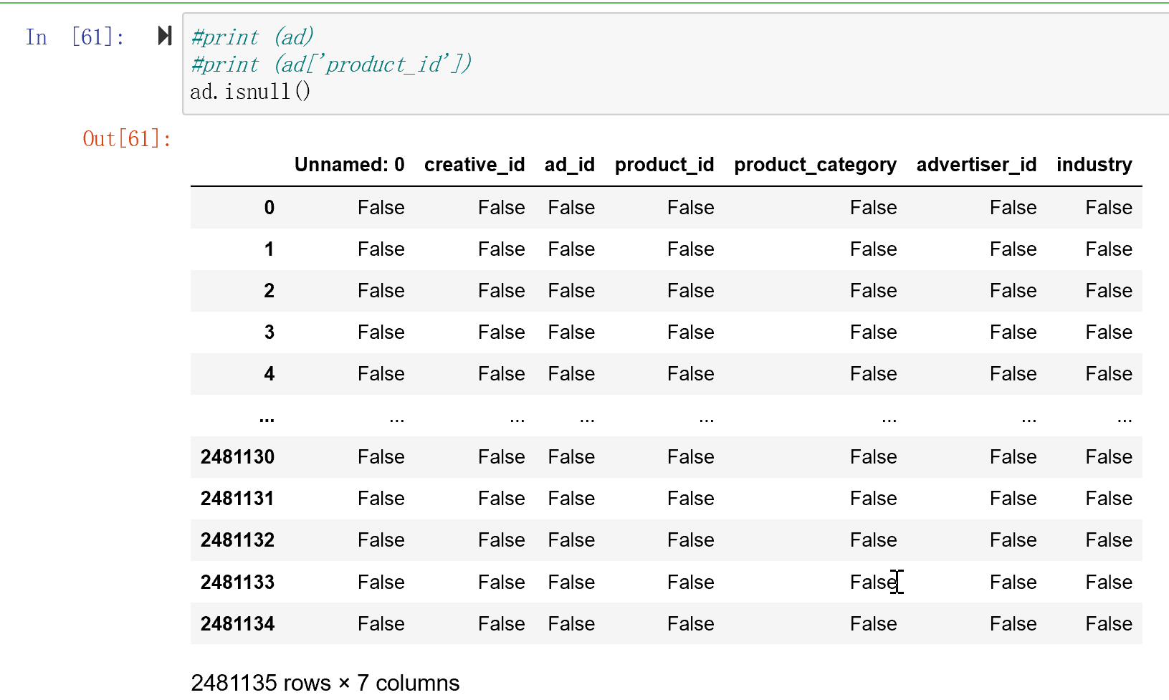Click the ad_id value in row 1

(x=571, y=249)
